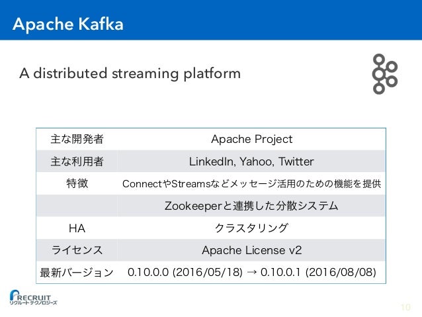Select the "最新バージョン" row label
422x317 pixels.
tap(77, 272)
